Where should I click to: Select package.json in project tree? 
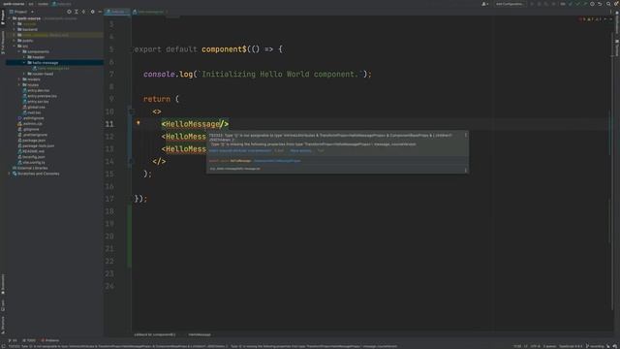click(34, 140)
